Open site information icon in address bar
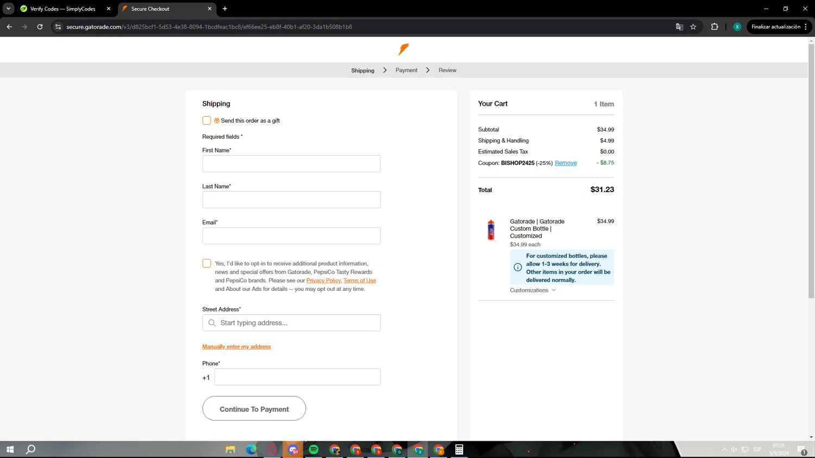The image size is (815, 458). click(x=58, y=27)
